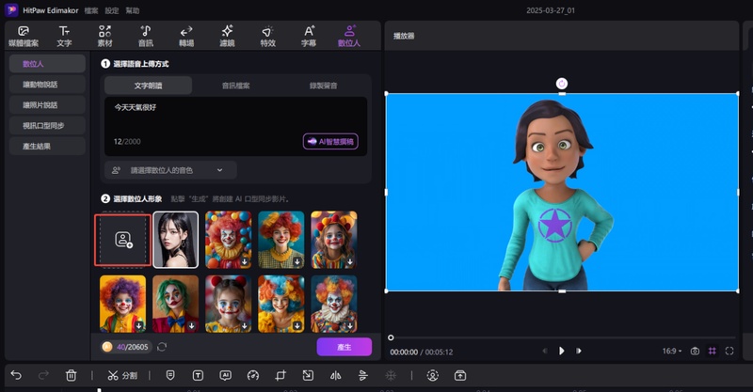Screen dimensions: 753x392
Task: Open the 設定 menu
Action: [x=112, y=10]
